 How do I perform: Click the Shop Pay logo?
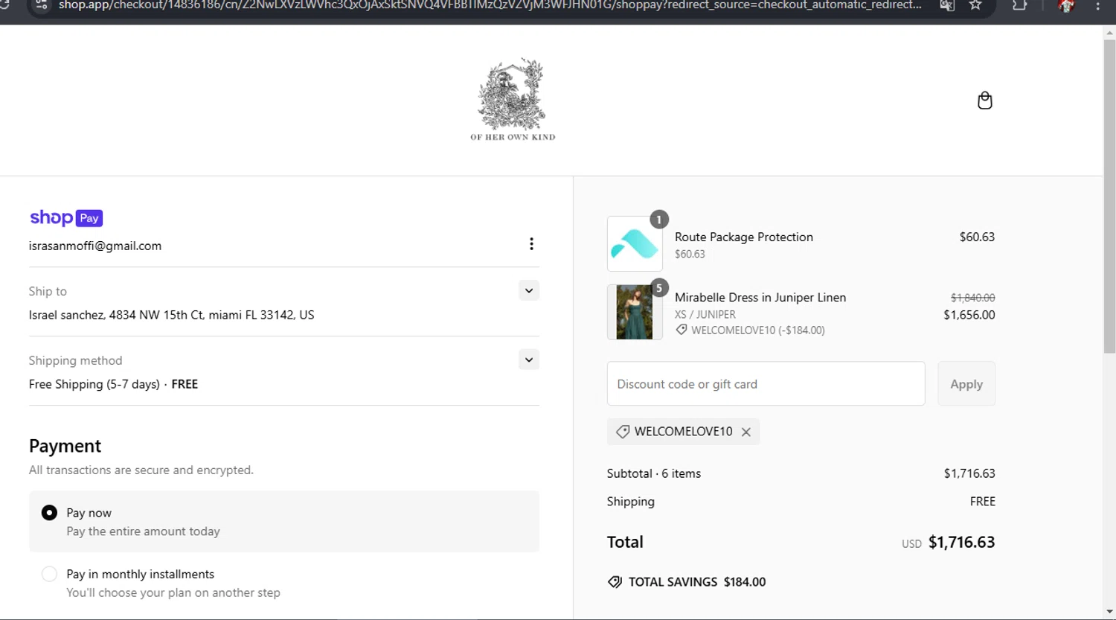tap(66, 218)
